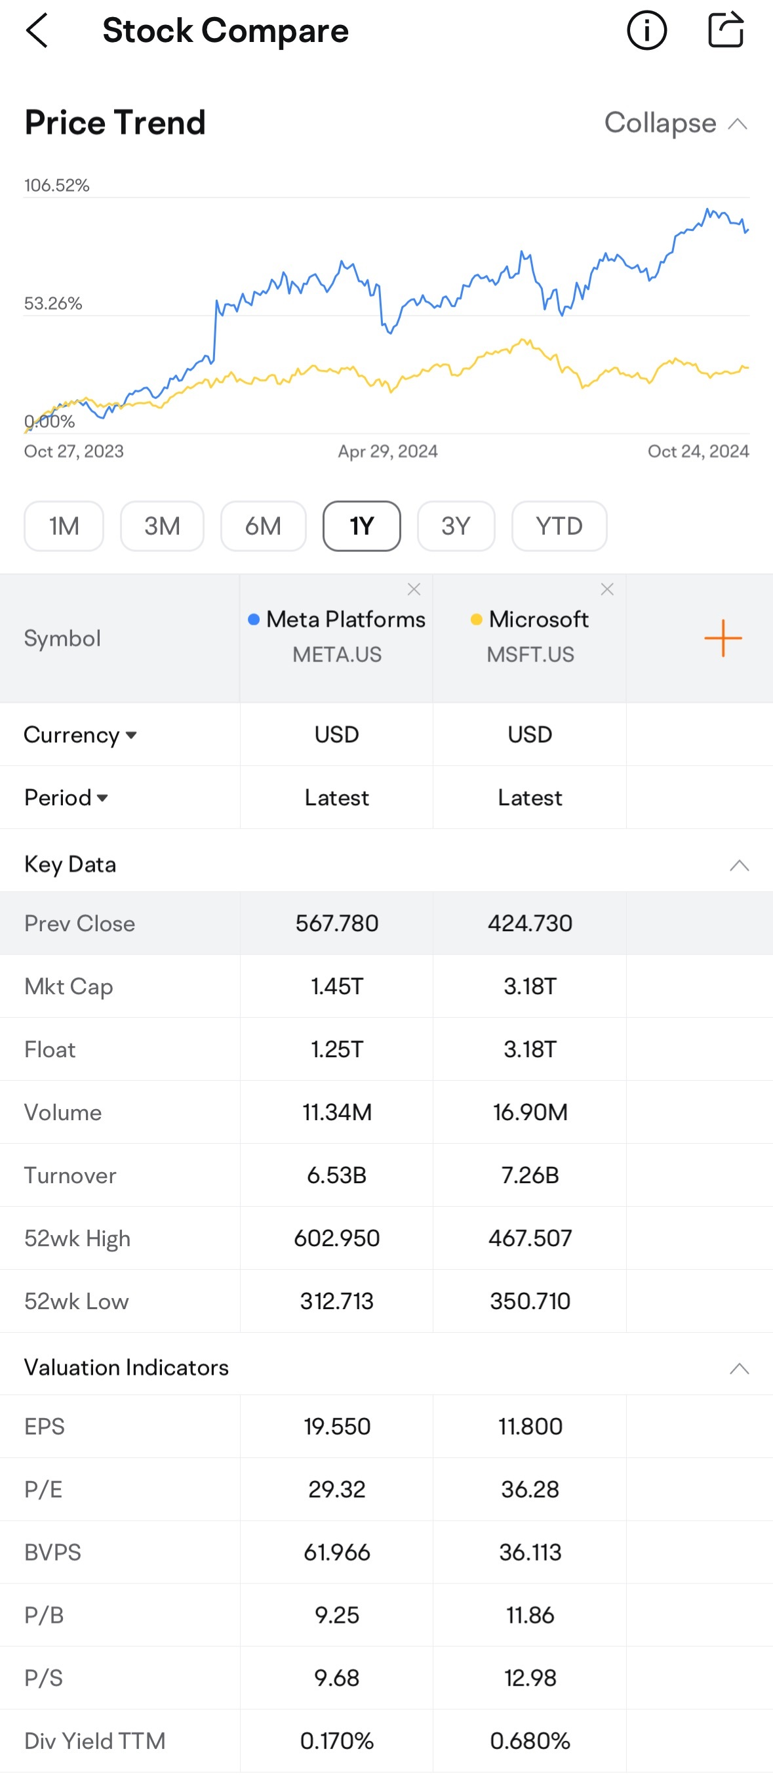Tap Microsoft's 52wk Low 350.710
The height and width of the screenshot is (1781, 773).
pyautogui.click(x=530, y=1301)
